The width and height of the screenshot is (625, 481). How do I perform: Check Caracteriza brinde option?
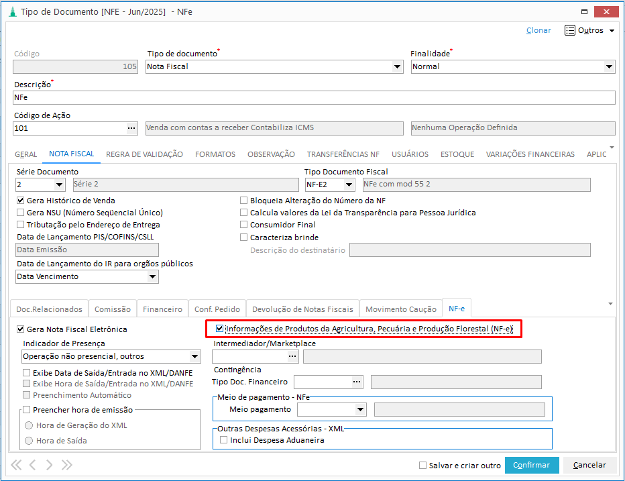click(243, 237)
